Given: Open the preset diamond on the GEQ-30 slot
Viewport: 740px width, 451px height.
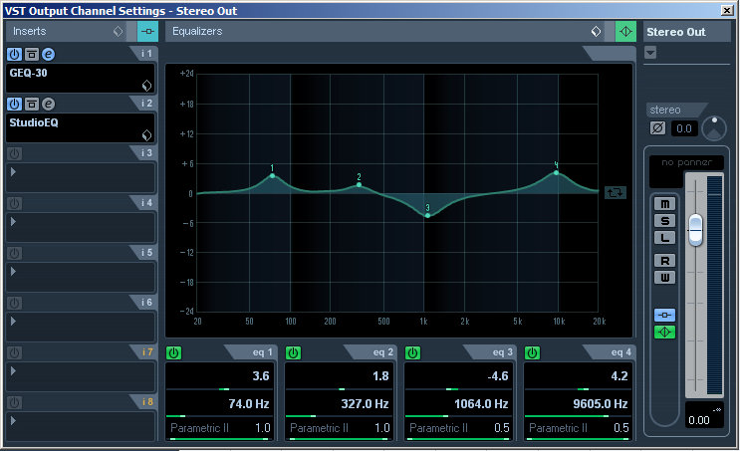Looking at the screenshot, I should click(146, 86).
